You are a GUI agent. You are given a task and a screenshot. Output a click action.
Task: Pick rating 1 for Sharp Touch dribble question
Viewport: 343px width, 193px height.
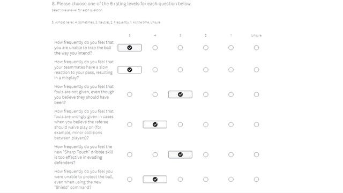click(x=231, y=155)
